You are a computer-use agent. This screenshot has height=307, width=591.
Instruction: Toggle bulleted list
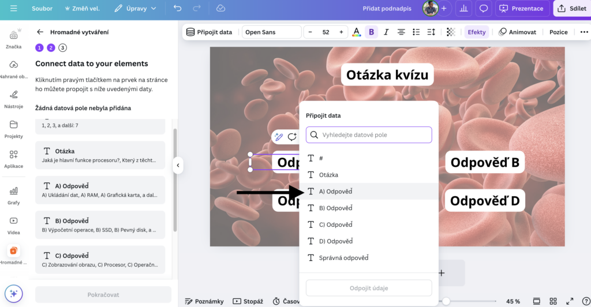click(x=416, y=32)
